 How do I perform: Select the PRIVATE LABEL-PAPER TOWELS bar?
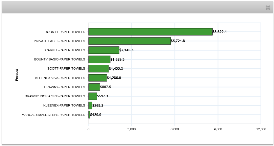pos(129,41)
